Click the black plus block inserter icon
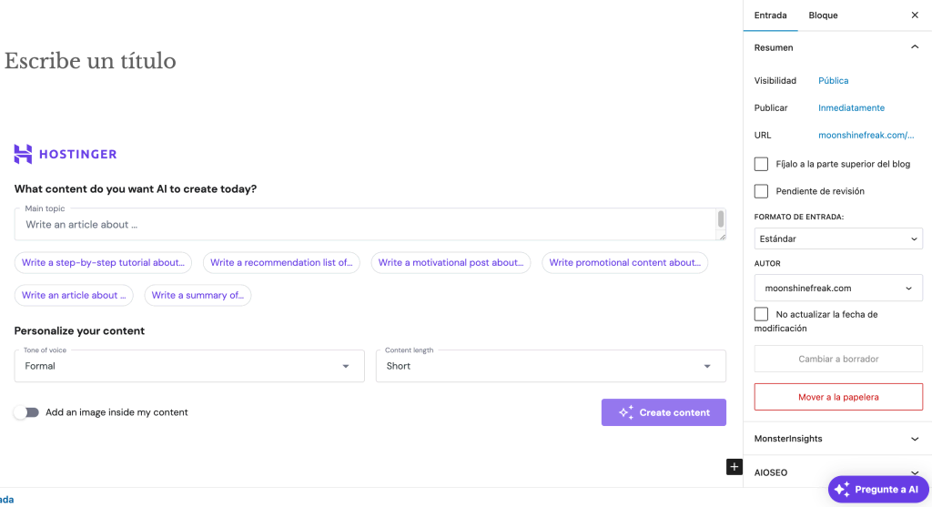 [x=734, y=467]
